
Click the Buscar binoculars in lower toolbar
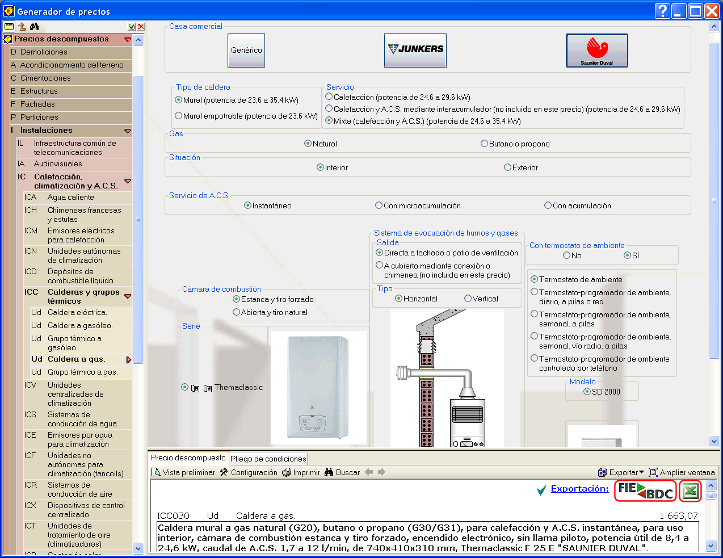[329, 472]
